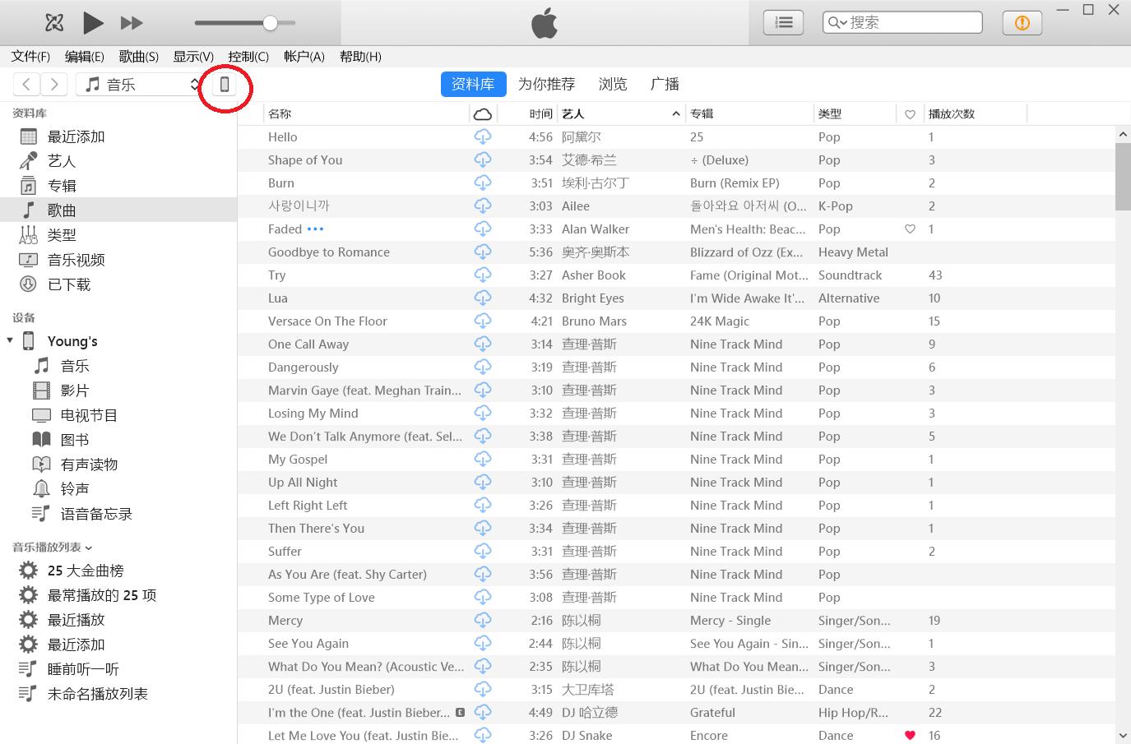1131x744 pixels.
Task: Open device 有声读物 audiobook icon
Action: (41, 464)
